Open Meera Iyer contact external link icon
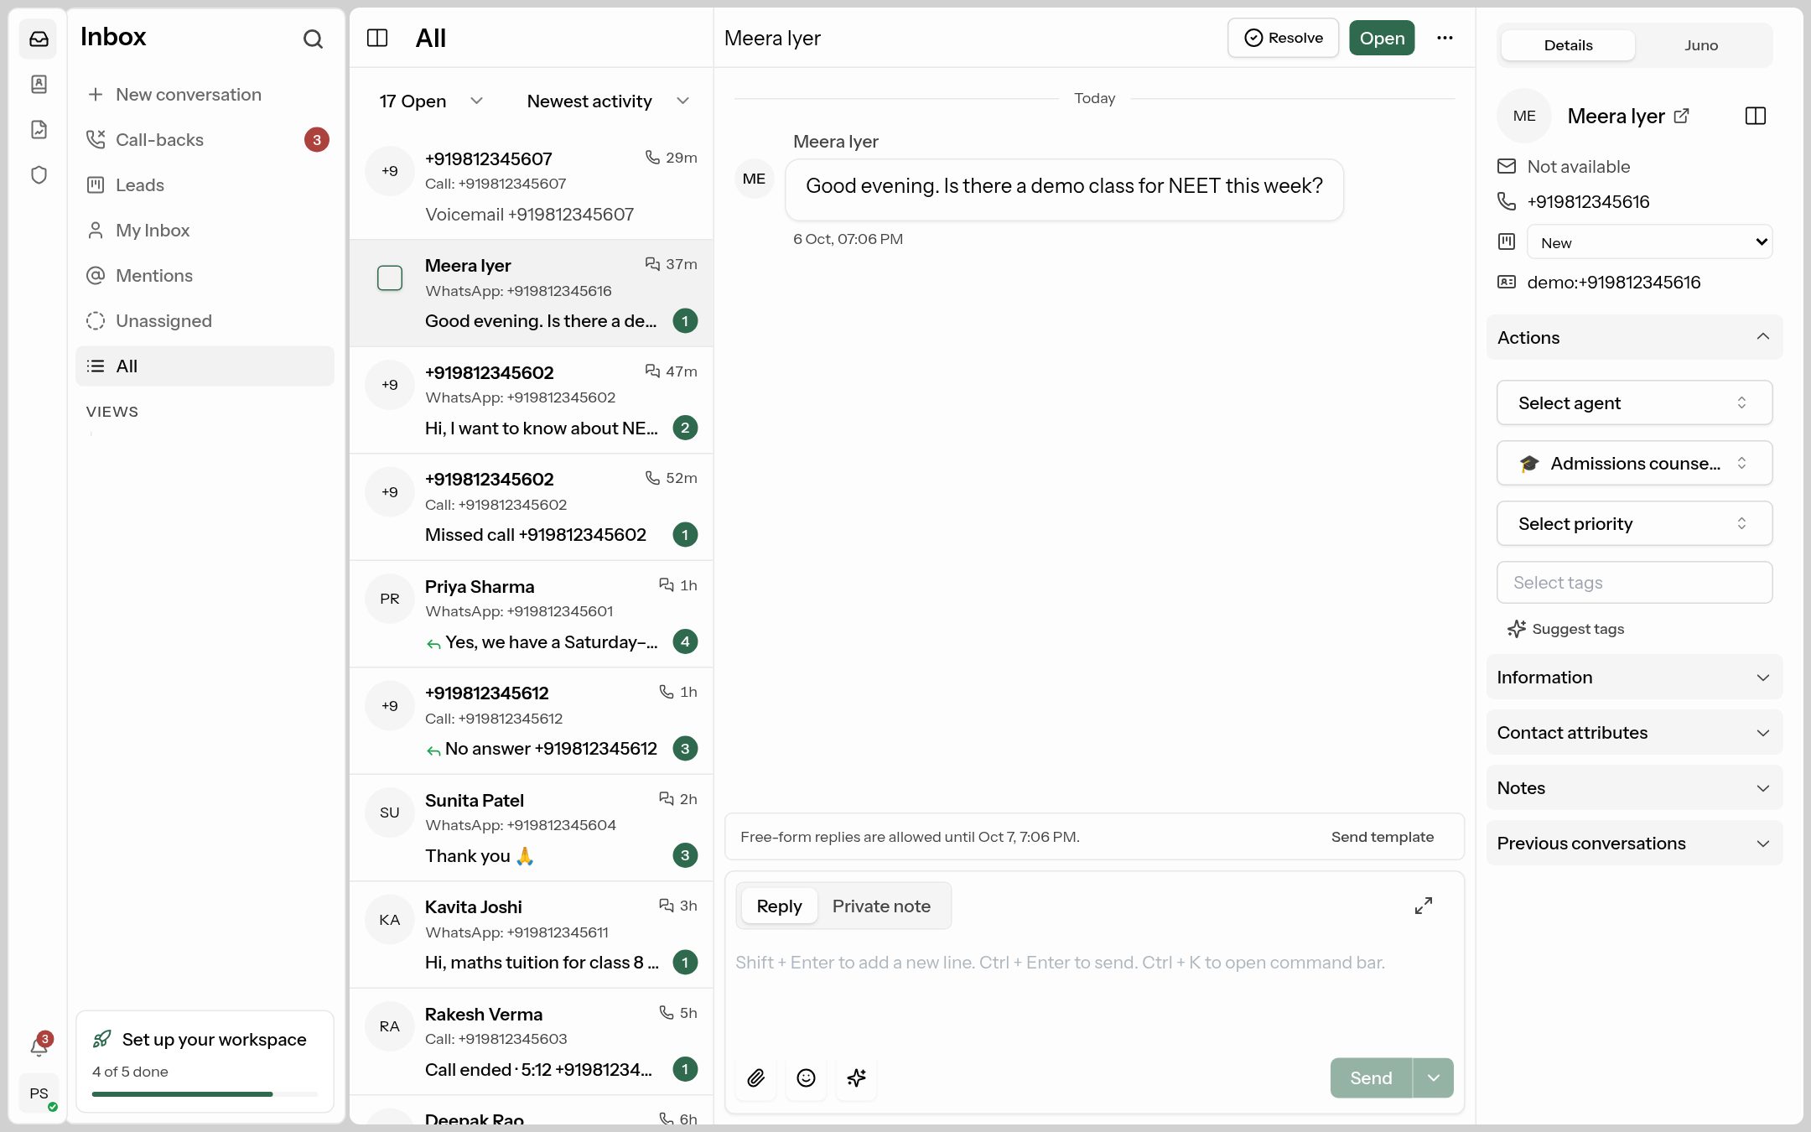1811x1132 pixels. [1681, 116]
